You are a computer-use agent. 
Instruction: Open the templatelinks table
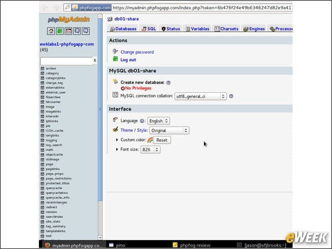(x=56, y=231)
